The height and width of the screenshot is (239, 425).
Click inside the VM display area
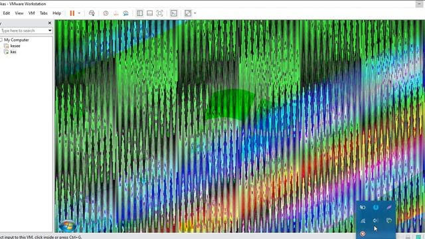point(240,126)
